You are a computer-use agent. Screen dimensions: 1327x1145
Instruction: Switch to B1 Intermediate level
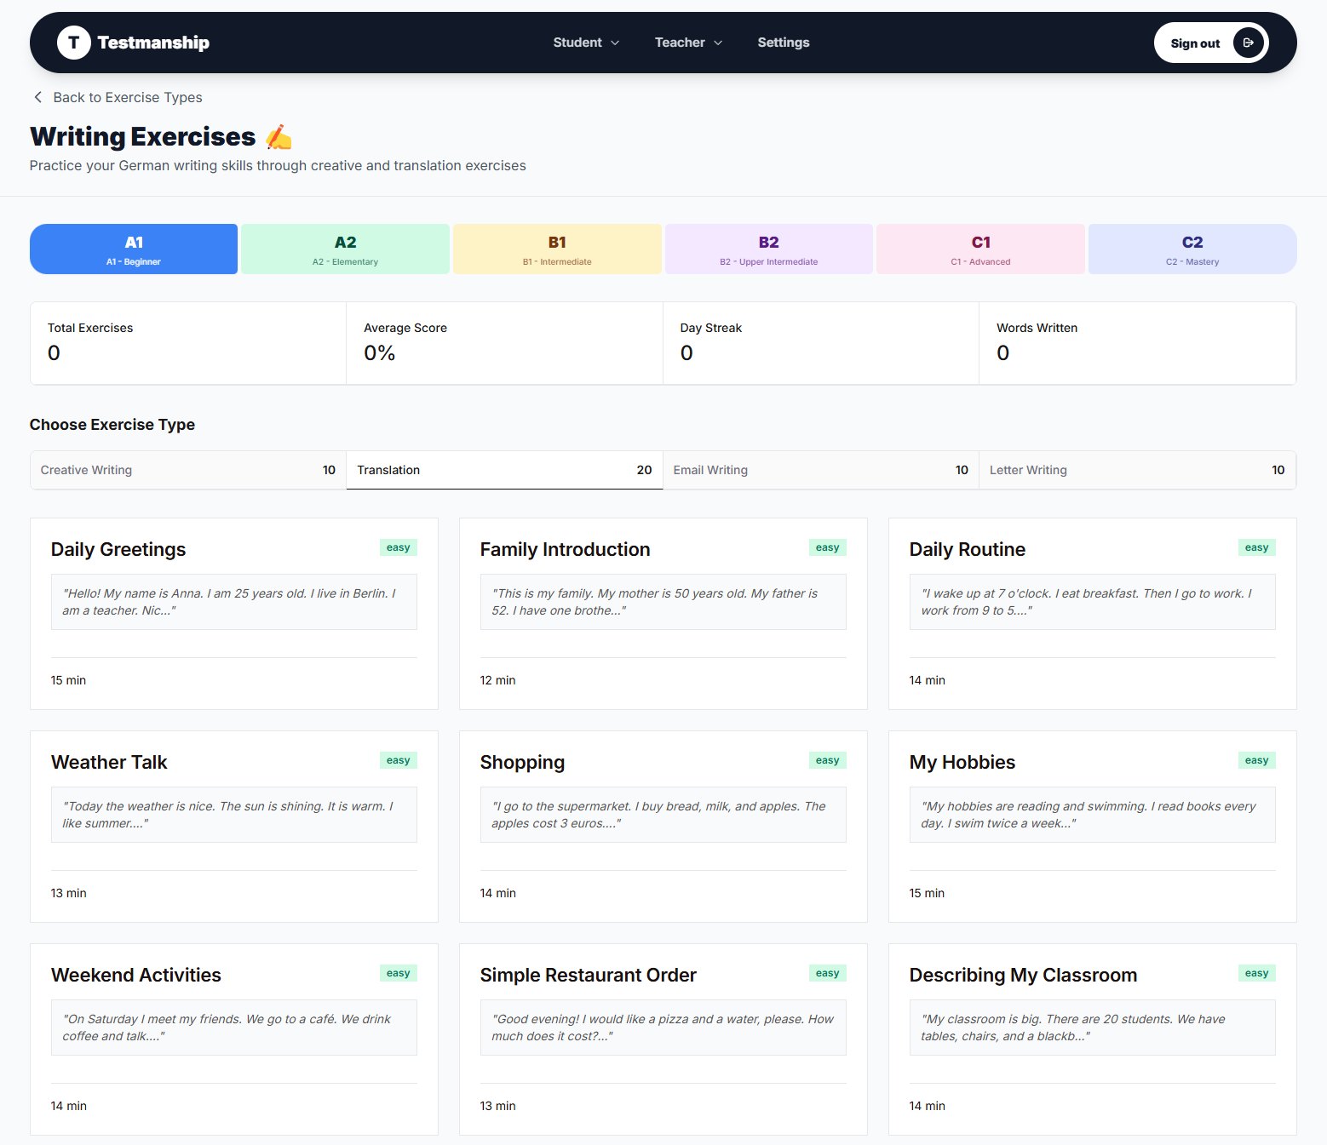pyautogui.click(x=557, y=249)
